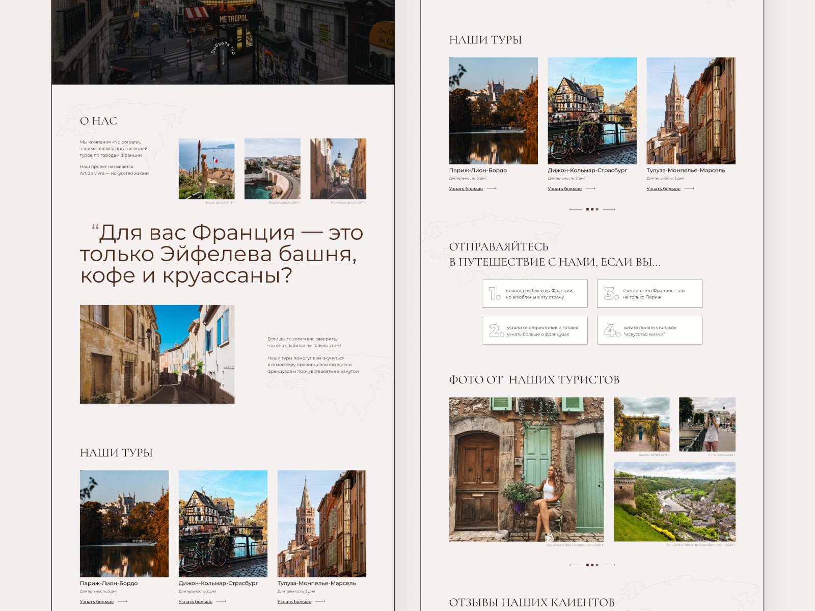Click paragraph 'Если да, то хотим вас заверить'
Screen dimensions: 815x611
point(304,342)
